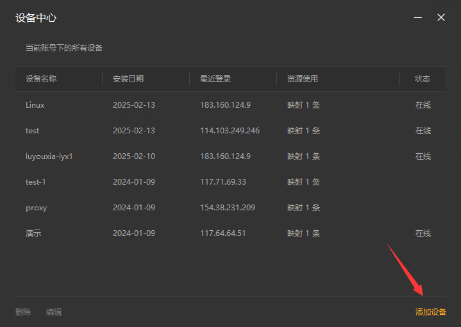461x327 pixels.
Task: Click install date 2025-02-10
Action: [x=134, y=156]
